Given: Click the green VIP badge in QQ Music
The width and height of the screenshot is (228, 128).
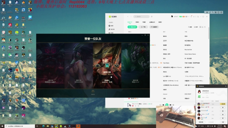Looking at the screenshot, I should point(181,16).
